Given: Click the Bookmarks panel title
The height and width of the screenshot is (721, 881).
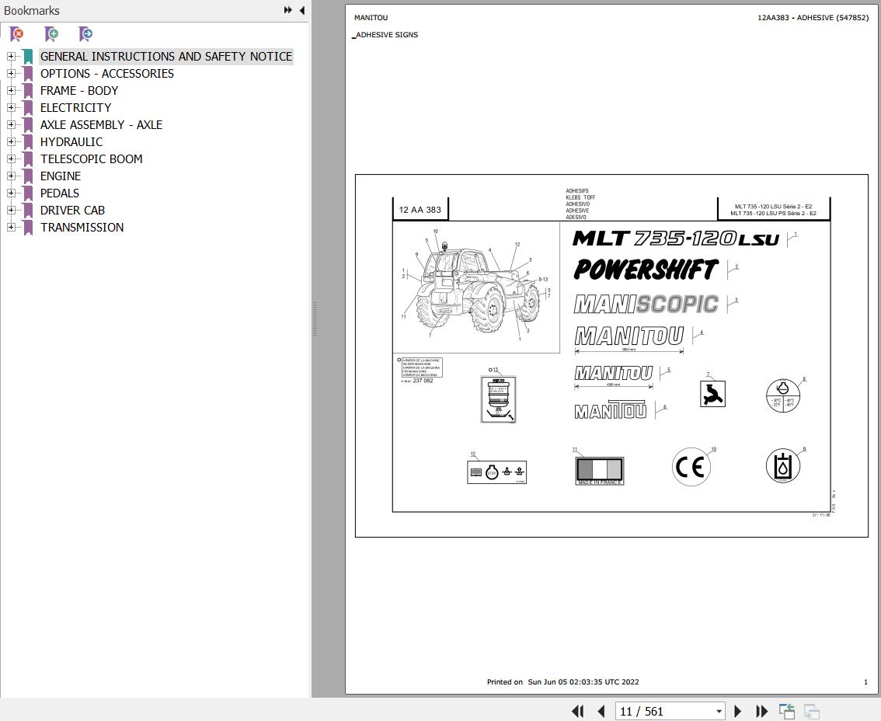Looking at the screenshot, I should 31,11.
